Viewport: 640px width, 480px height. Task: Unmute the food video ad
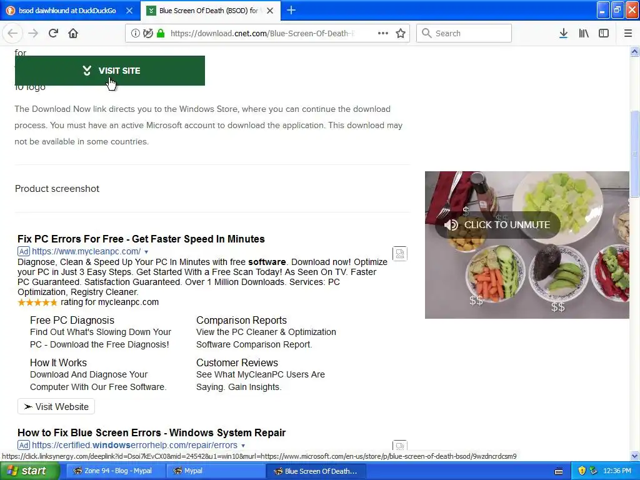497,225
